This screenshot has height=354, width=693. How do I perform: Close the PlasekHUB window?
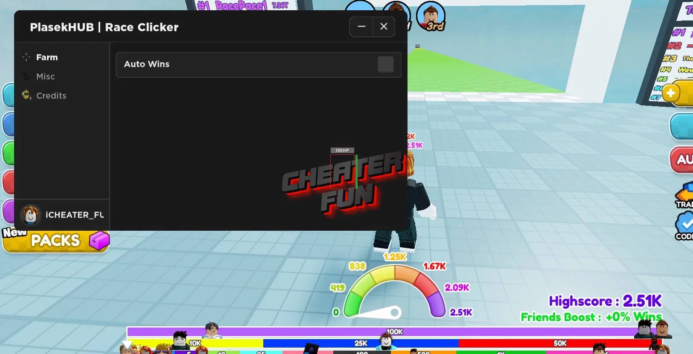[x=384, y=27]
